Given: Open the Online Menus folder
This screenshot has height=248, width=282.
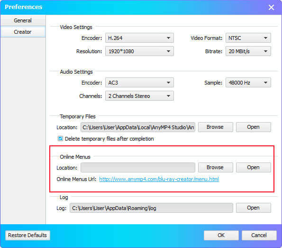Looking at the screenshot, I should pos(254,168).
